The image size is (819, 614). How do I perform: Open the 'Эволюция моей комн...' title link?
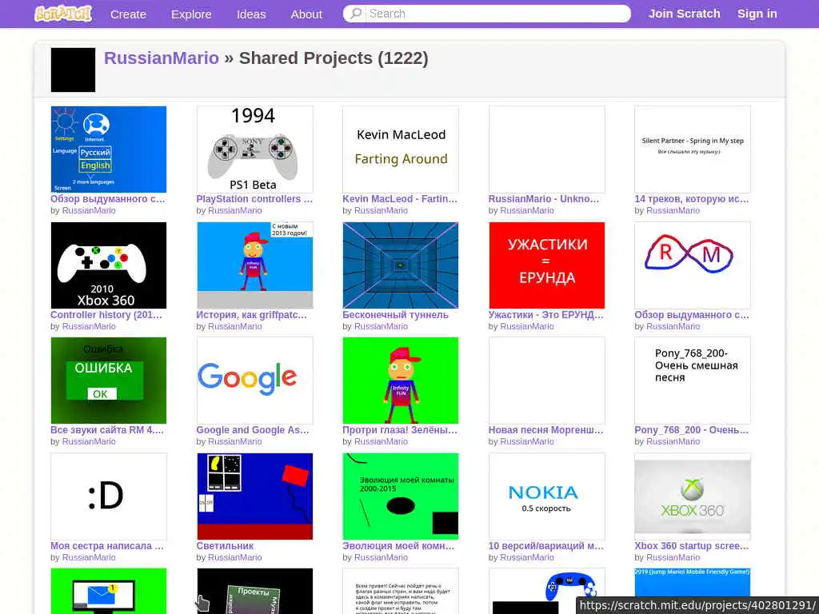click(x=398, y=546)
